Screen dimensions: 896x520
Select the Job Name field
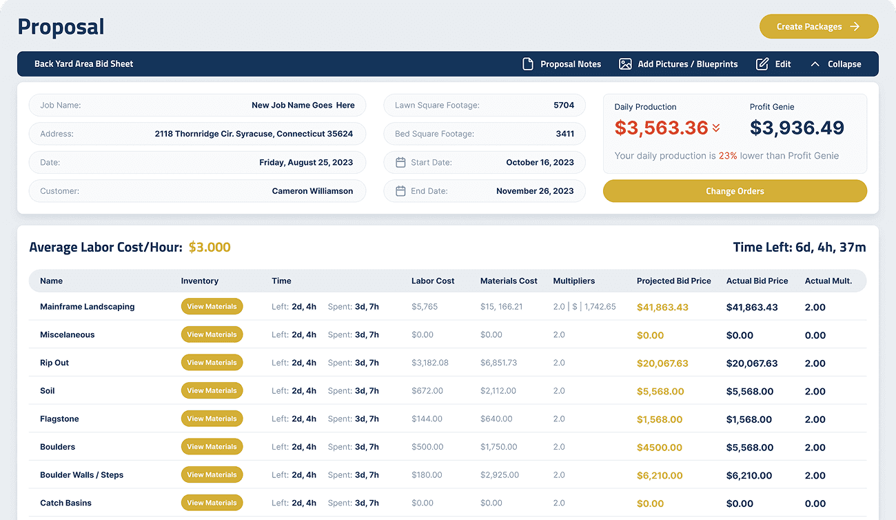(x=197, y=106)
